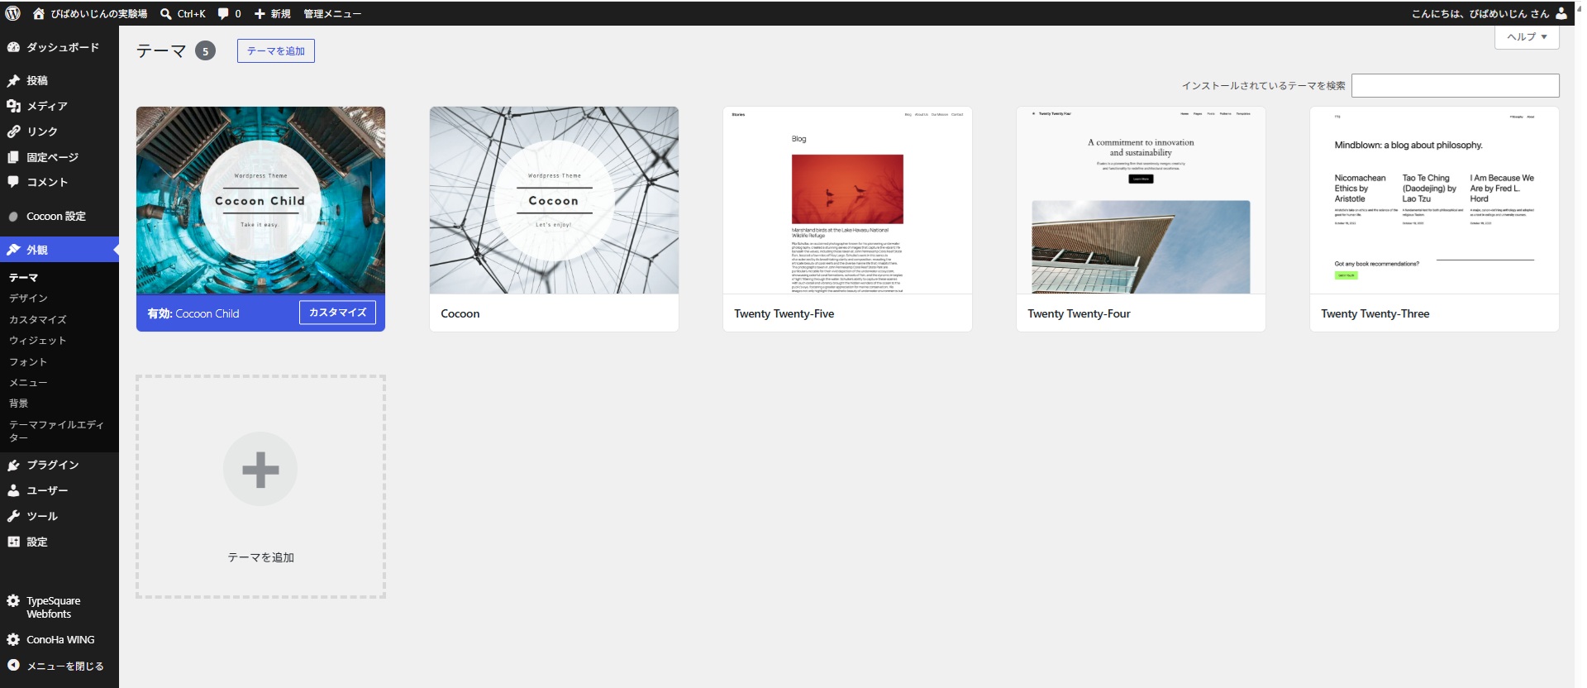Click the メディア media icon

pos(13,106)
